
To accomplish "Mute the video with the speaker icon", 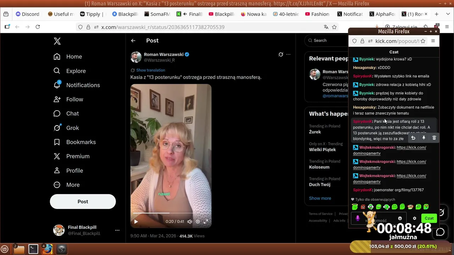I will [190, 222].
